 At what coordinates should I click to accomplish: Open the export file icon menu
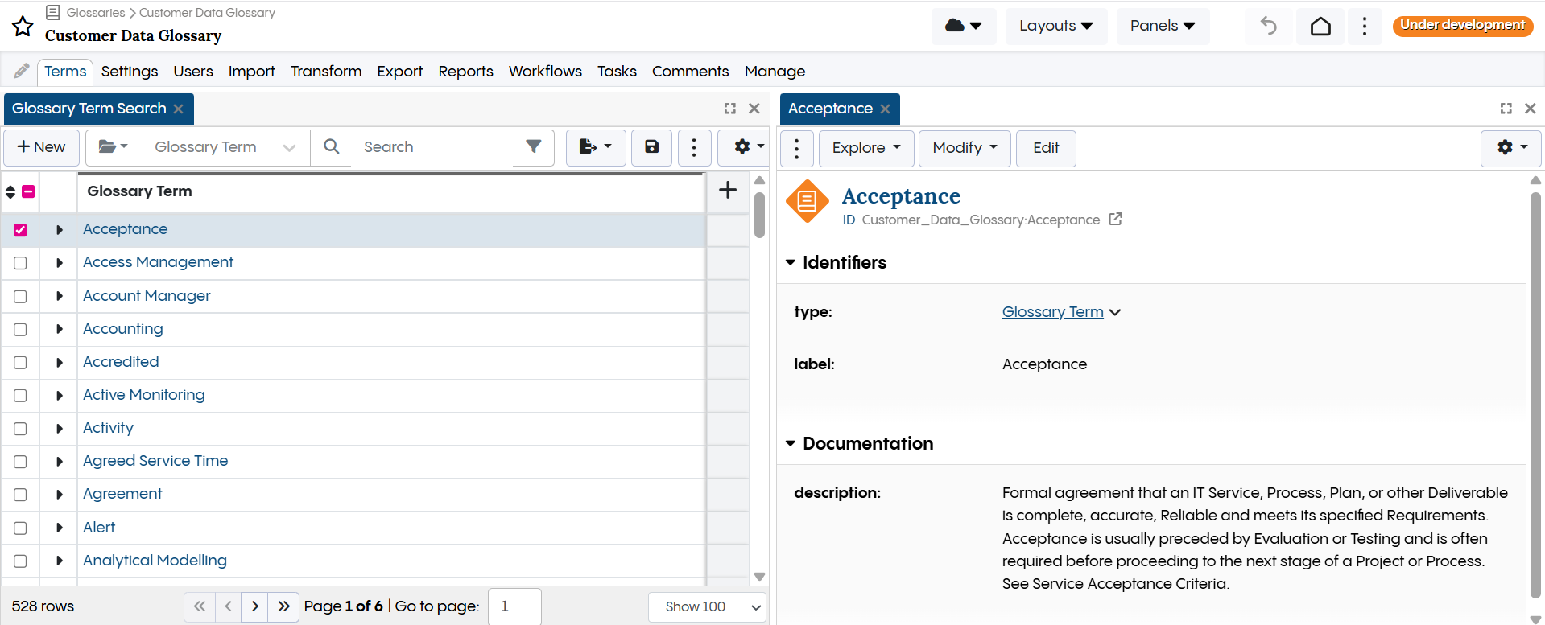(595, 147)
